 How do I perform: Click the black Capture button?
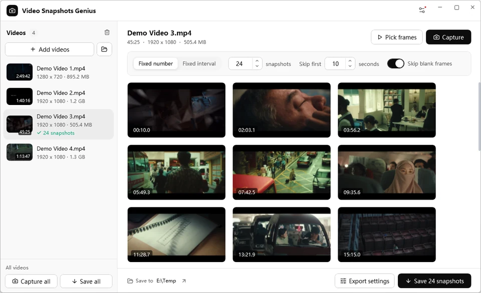pos(448,37)
